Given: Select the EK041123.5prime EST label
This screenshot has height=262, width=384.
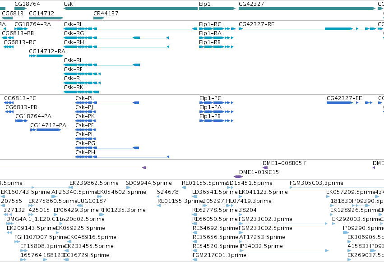Looking at the screenshot, I should [x=263, y=192].
